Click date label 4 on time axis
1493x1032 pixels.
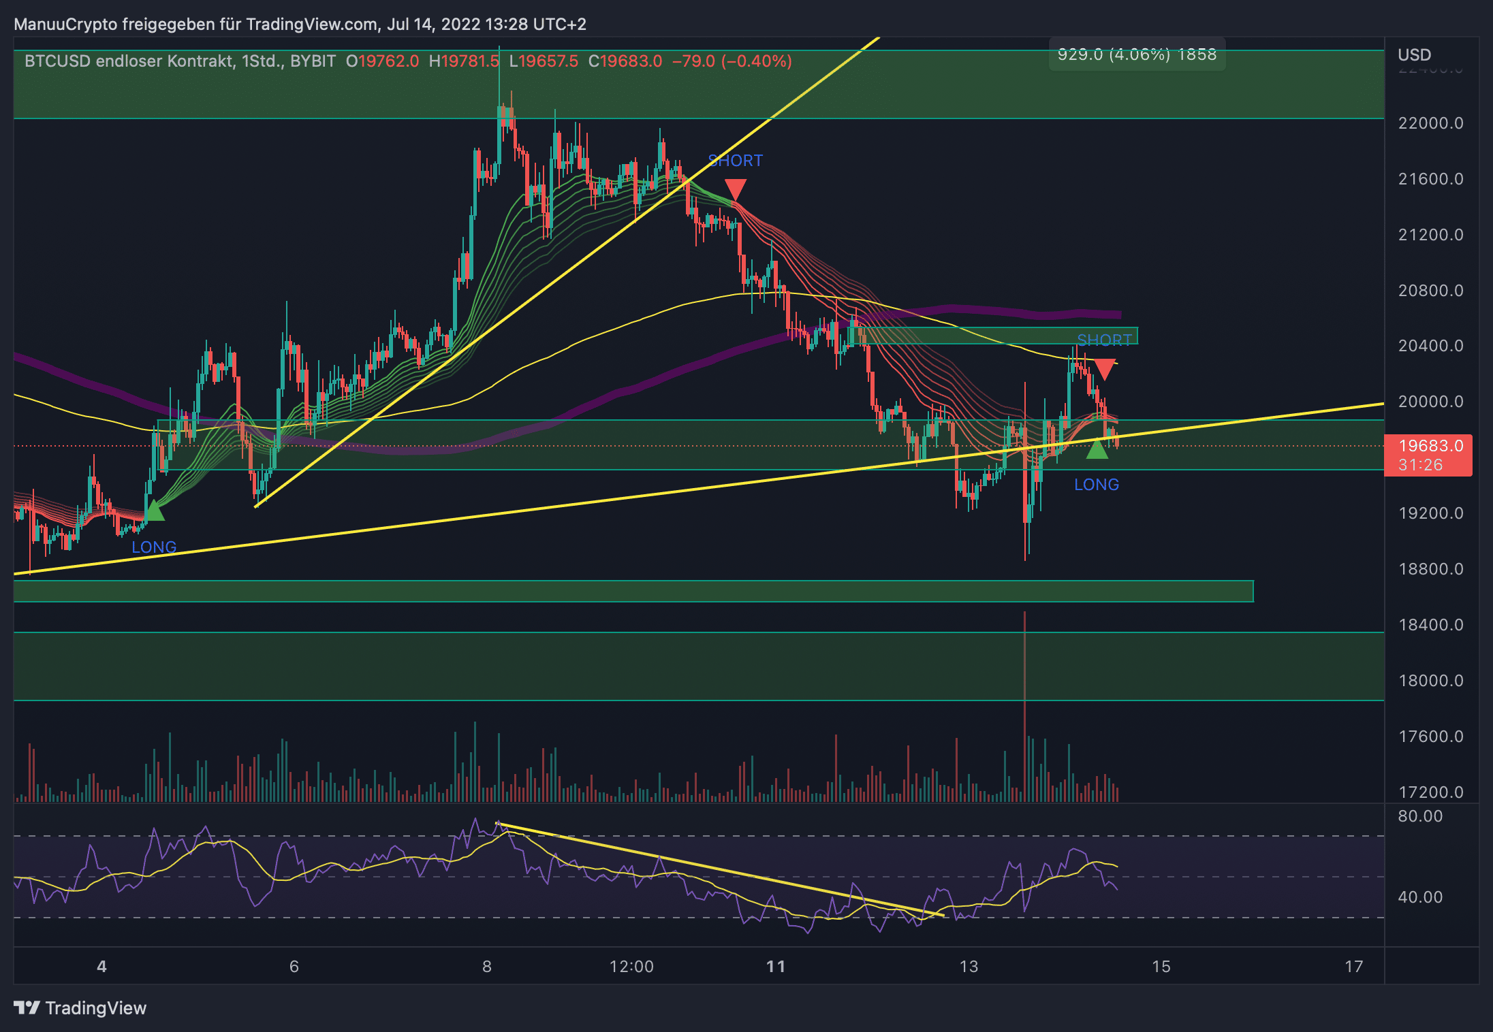click(x=101, y=967)
